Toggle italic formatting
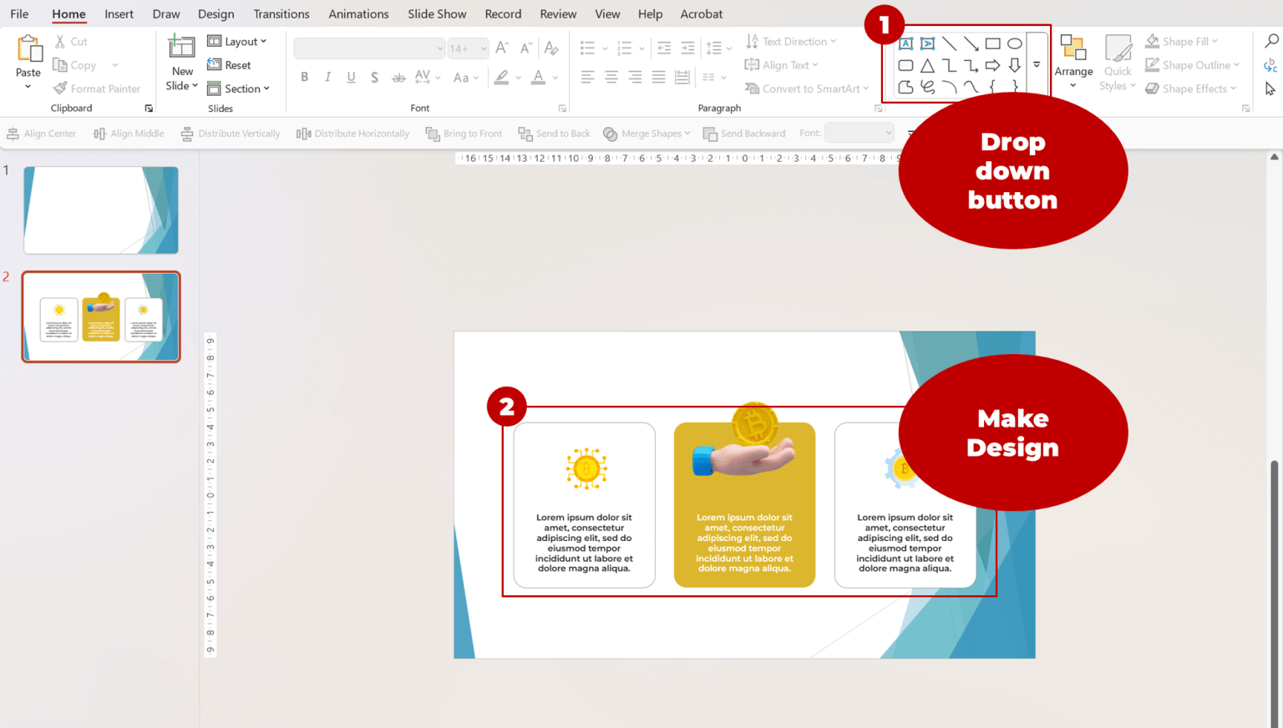The image size is (1283, 728). click(327, 77)
